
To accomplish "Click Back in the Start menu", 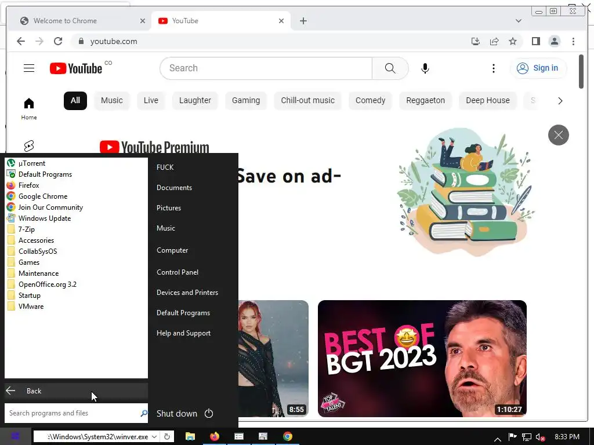I will point(76,391).
